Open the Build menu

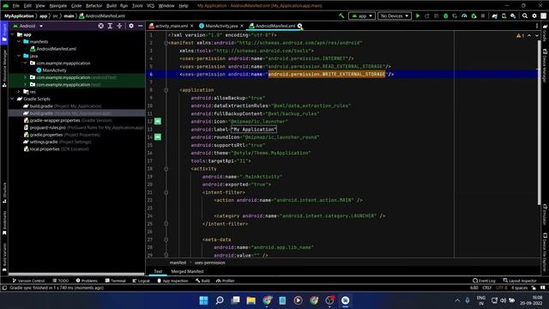(112, 6)
